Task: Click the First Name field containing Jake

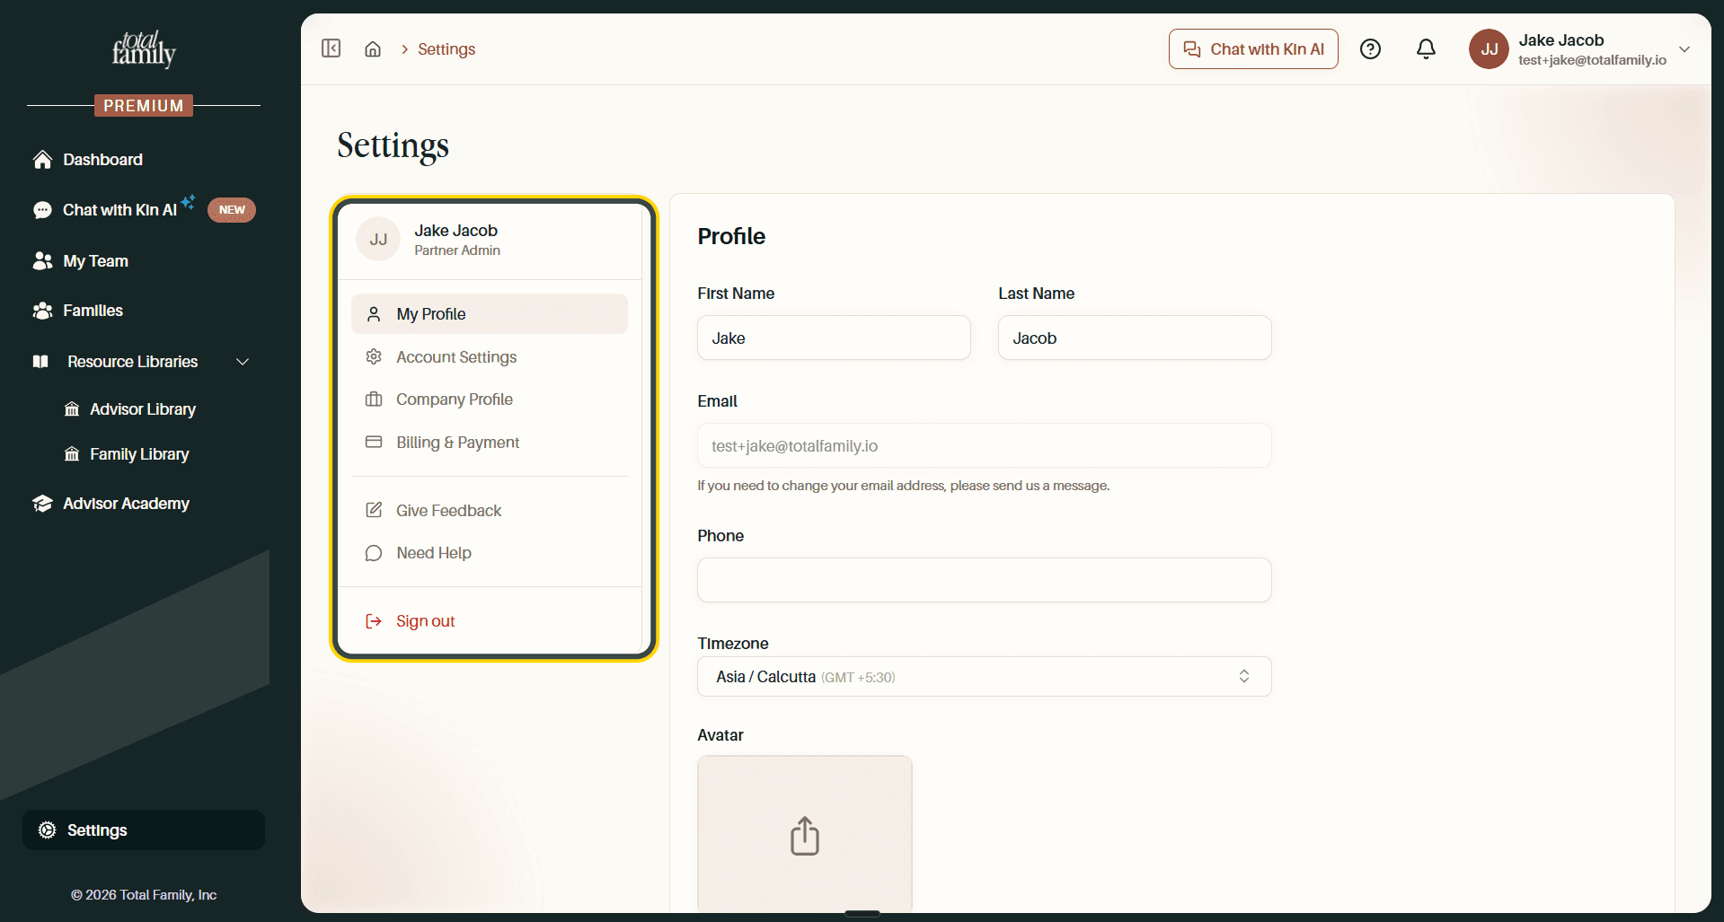Action: tap(834, 338)
